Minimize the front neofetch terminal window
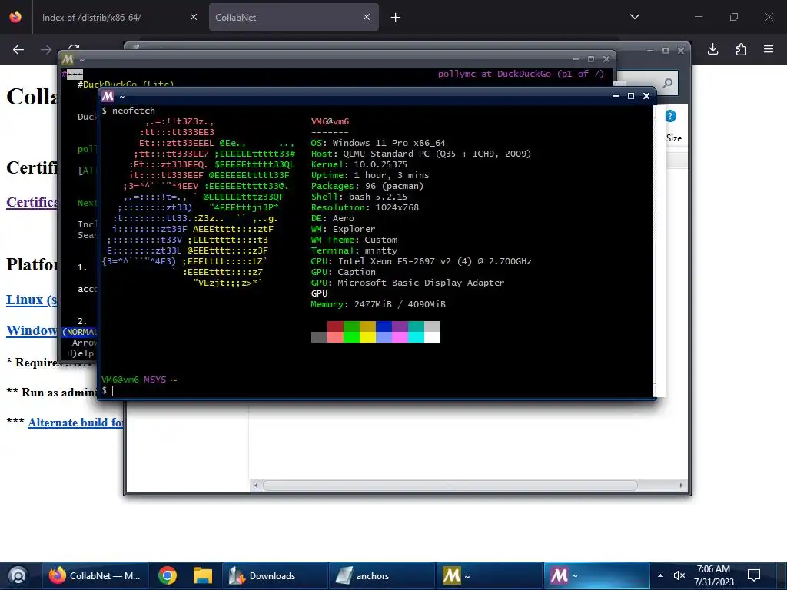The image size is (787, 590). tap(616, 96)
